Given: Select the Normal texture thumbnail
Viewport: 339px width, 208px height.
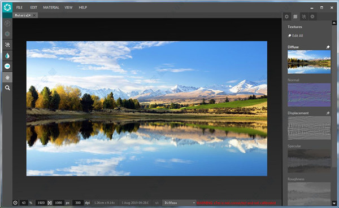Looking at the screenshot, I should [x=309, y=95].
